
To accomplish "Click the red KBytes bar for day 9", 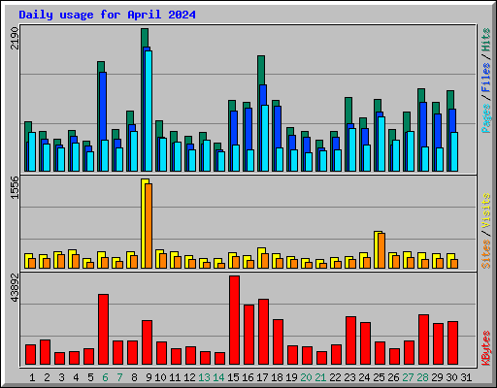I will coord(148,342).
